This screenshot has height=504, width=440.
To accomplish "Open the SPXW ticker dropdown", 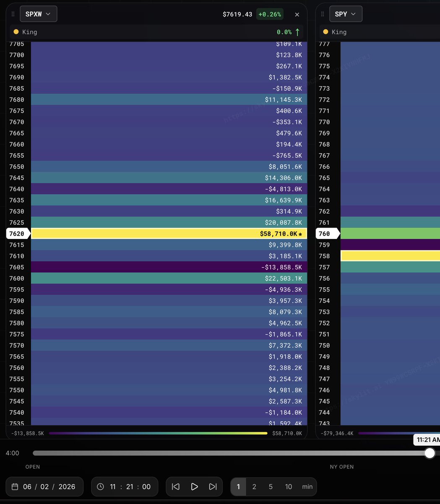I will point(38,14).
